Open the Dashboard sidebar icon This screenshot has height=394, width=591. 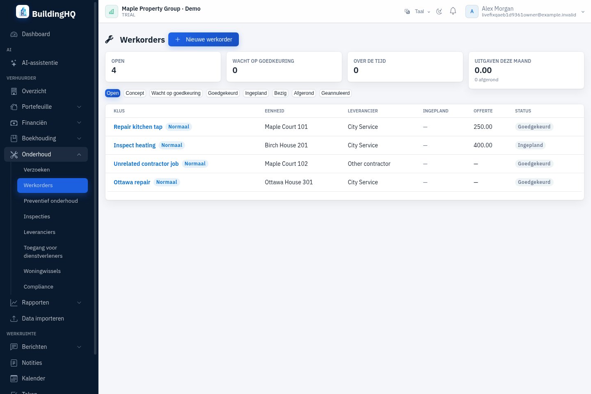(14, 34)
